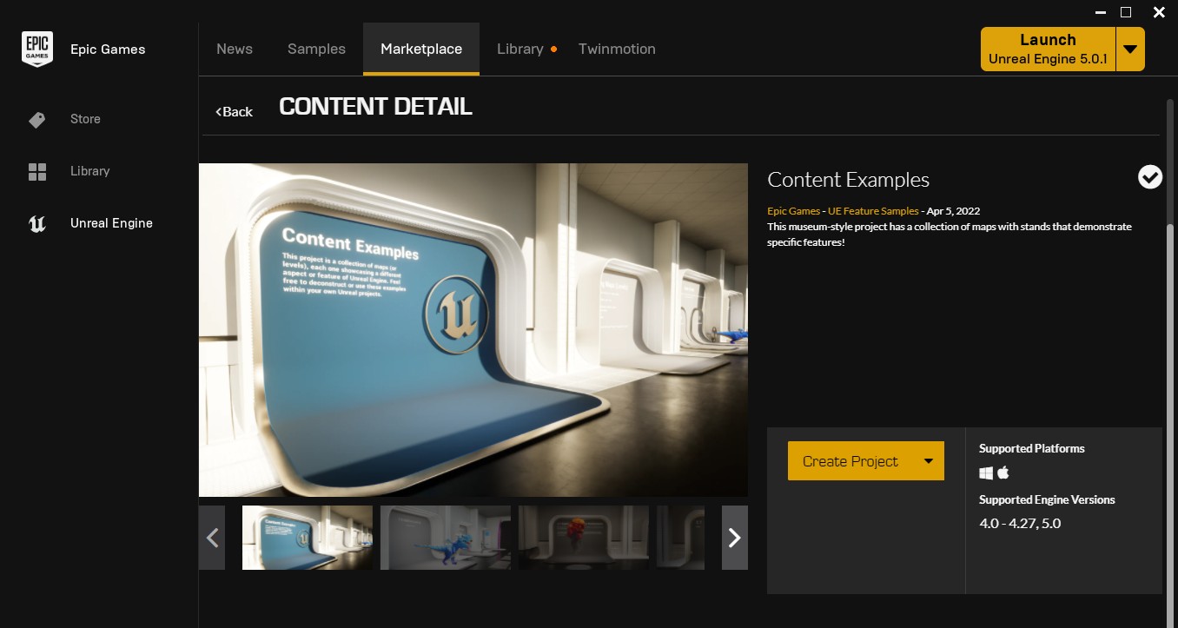Launch Unreal Engine 5.0.1
Viewport: 1178px width, 628px height.
point(1048,49)
